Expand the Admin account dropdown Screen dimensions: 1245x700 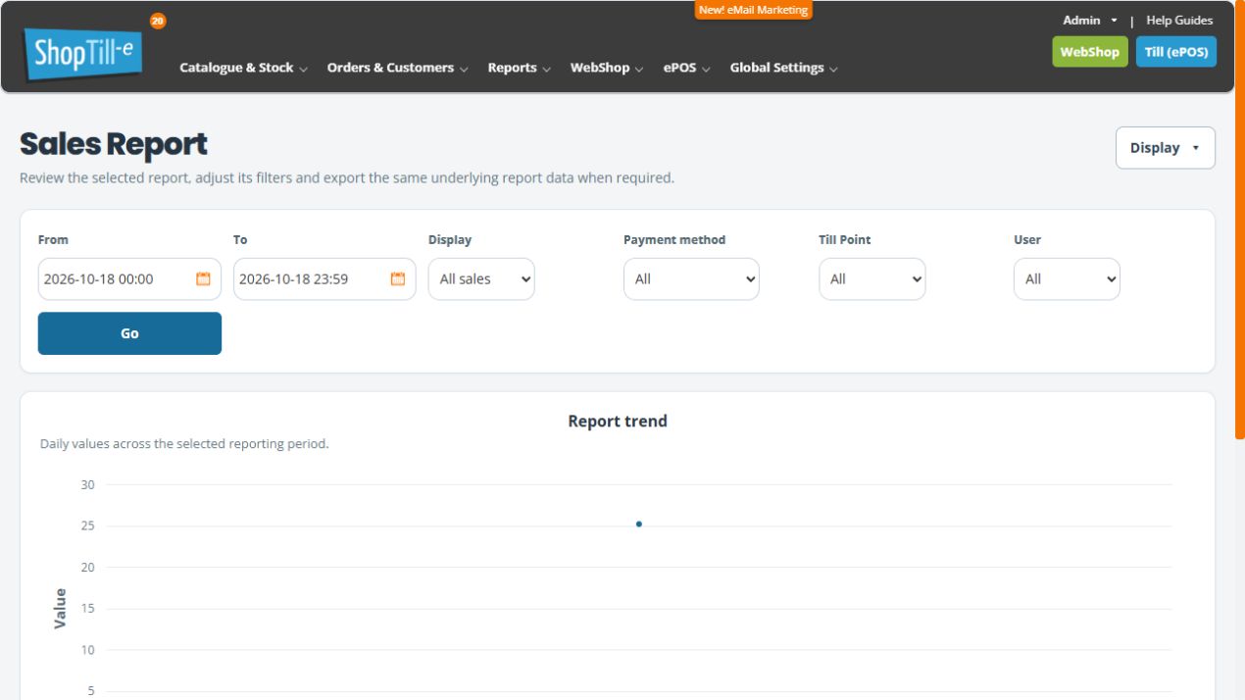[1090, 20]
